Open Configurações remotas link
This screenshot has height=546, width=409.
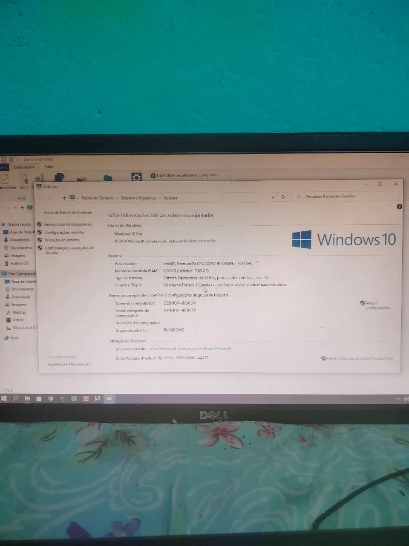tap(64, 232)
